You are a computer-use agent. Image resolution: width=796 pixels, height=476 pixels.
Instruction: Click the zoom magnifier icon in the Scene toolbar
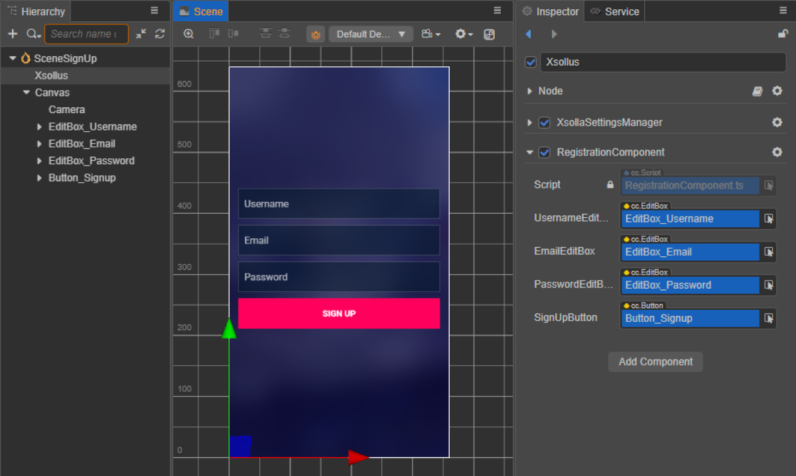pyautogui.click(x=188, y=34)
